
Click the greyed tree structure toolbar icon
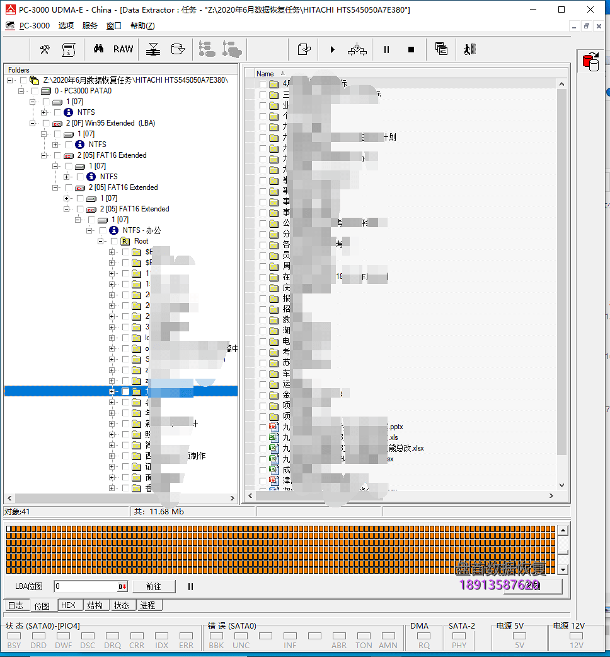coord(207,49)
